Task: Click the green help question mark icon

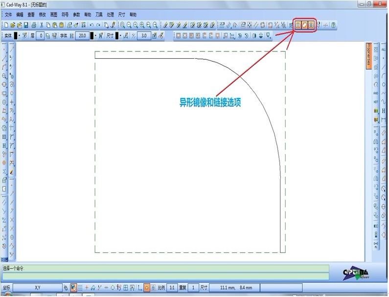Action: click(x=333, y=25)
